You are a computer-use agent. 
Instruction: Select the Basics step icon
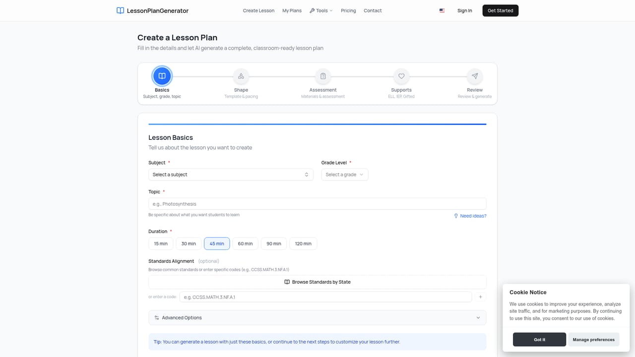[x=162, y=76]
